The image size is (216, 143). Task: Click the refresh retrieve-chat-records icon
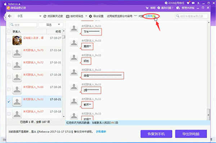(x=45, y=16)
